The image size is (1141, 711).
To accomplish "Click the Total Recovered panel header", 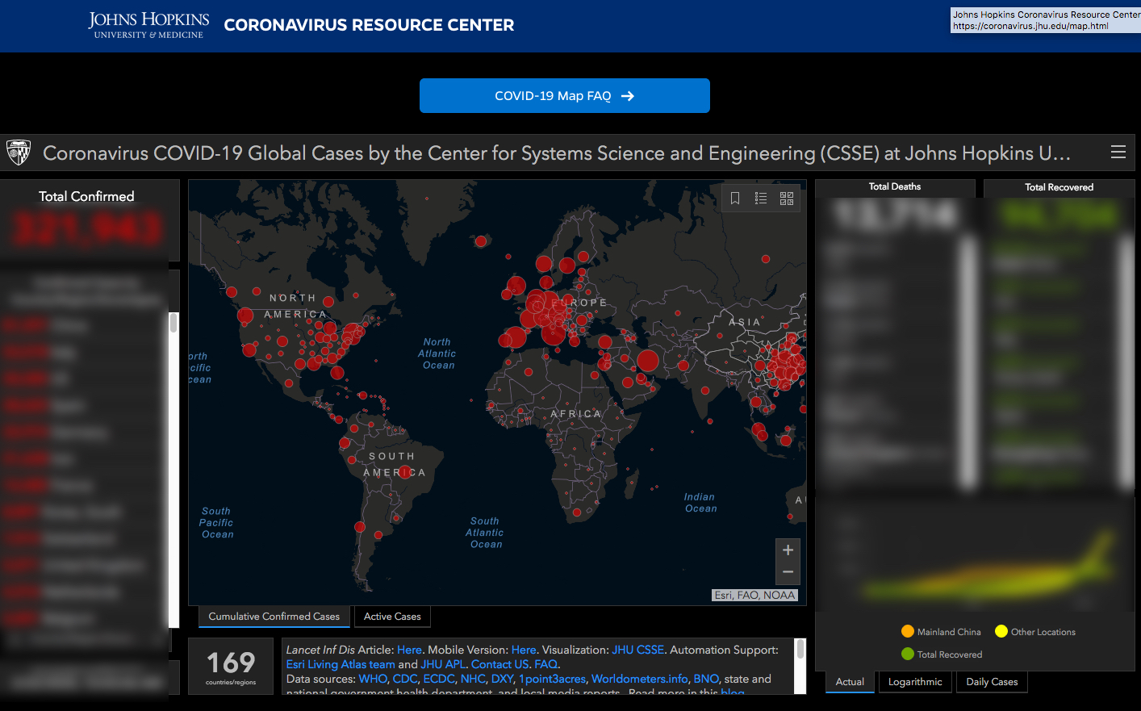I will tap(1059, 187).
